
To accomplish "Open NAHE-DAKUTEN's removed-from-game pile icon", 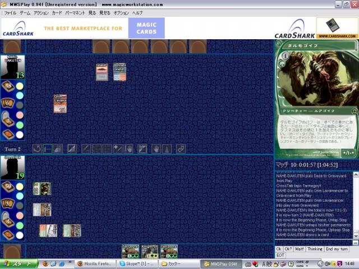I will (8, 134).
